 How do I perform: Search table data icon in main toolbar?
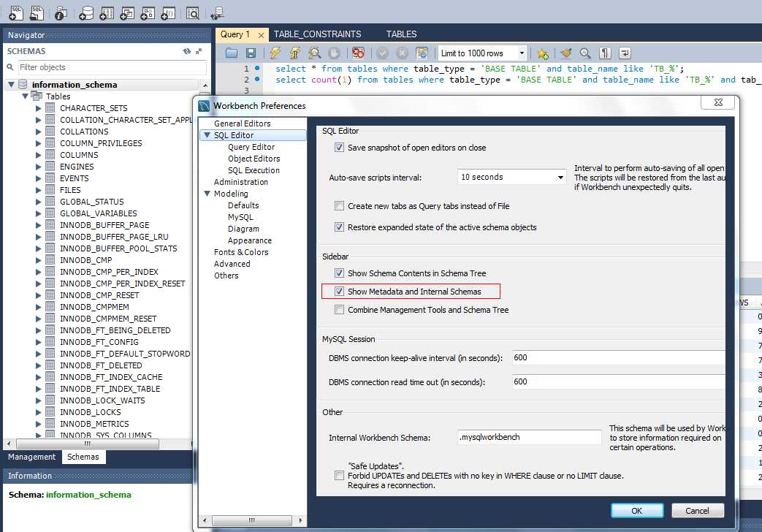[x=193, y=13]
